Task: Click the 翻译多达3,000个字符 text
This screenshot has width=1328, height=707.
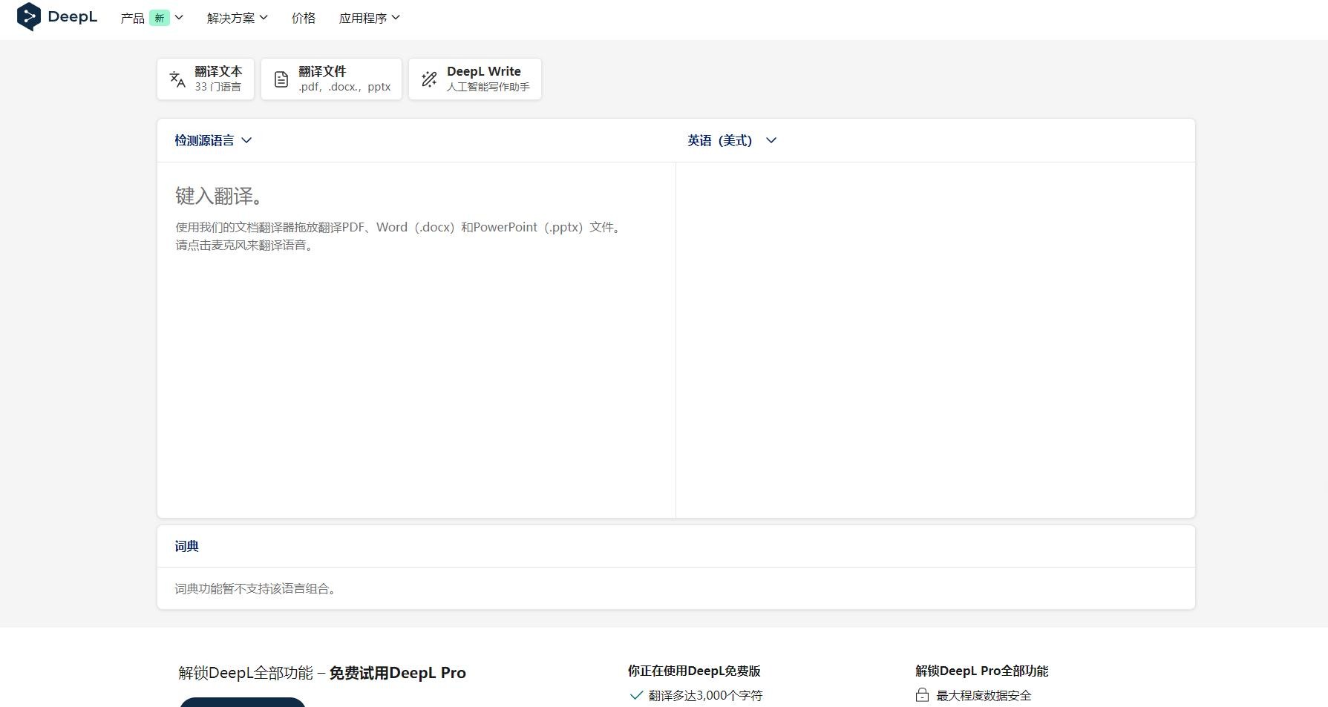Action: pos(705,695)
